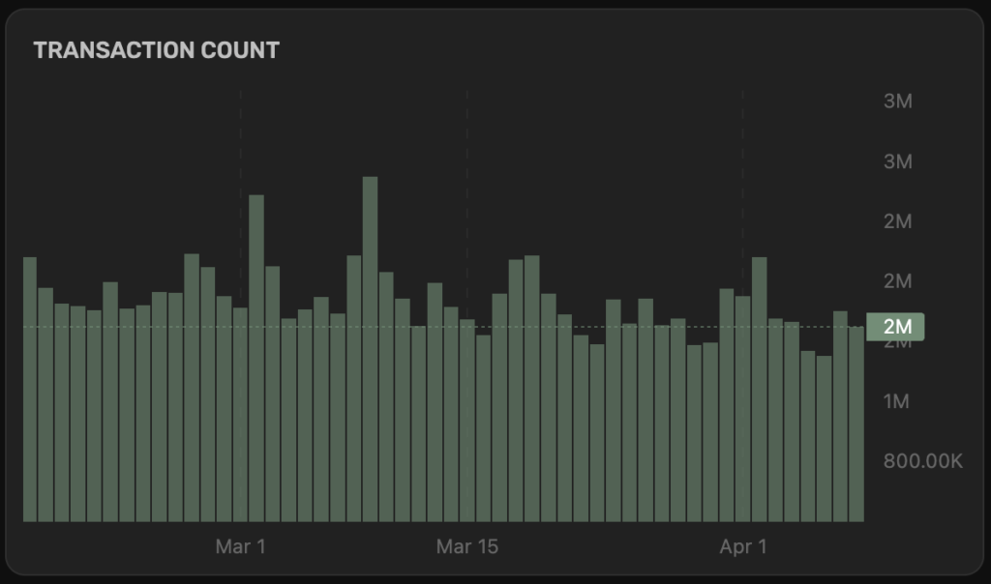
Task: Click the TRANSACTION COUNT chart title
Action: pos(157,50)
